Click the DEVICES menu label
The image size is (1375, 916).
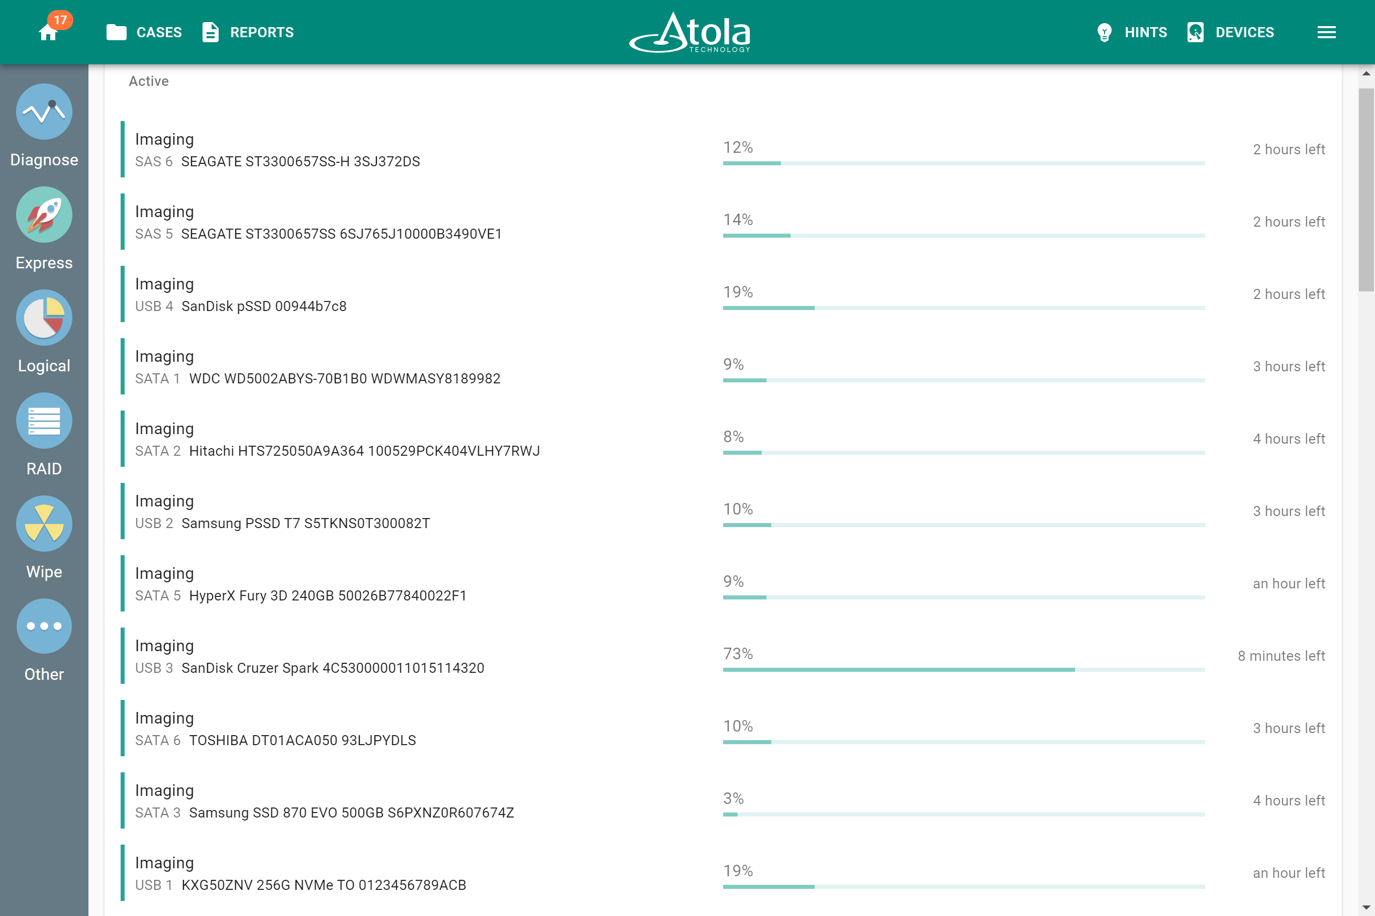(1245, 32)
